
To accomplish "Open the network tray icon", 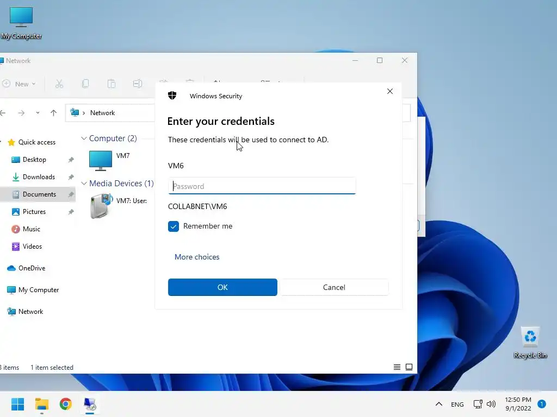I will (x=478, y=404).
